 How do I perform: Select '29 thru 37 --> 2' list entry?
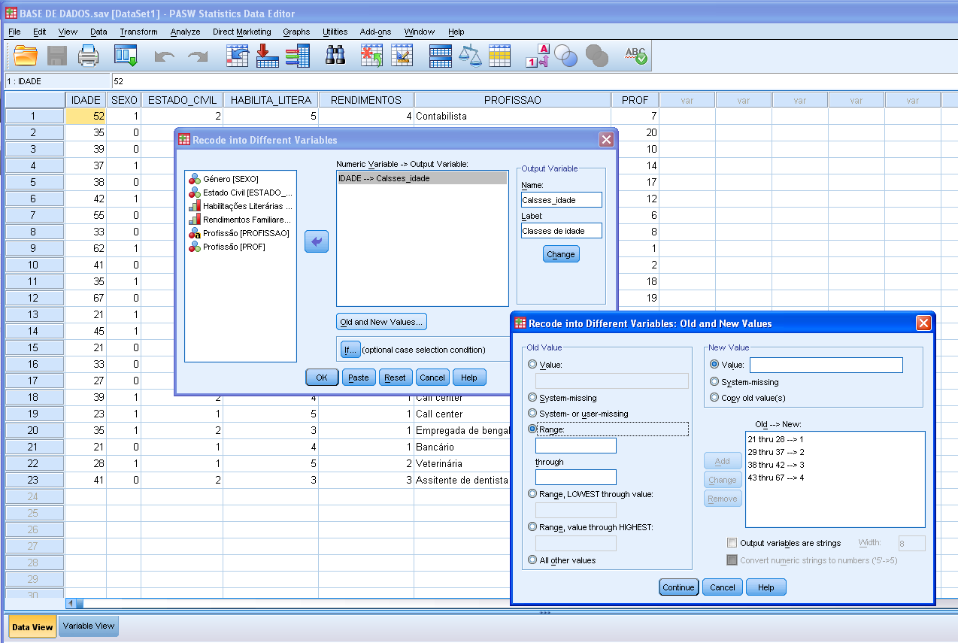[x=776, y=452]
